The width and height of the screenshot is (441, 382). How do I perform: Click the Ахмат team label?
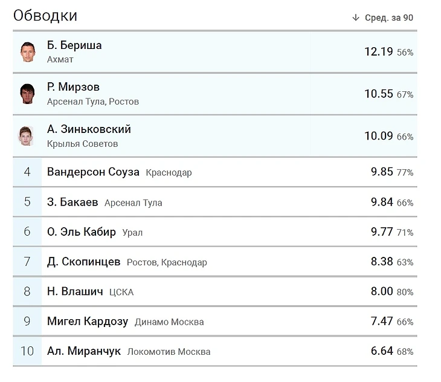pyautogui.click(x=60, y=60)
